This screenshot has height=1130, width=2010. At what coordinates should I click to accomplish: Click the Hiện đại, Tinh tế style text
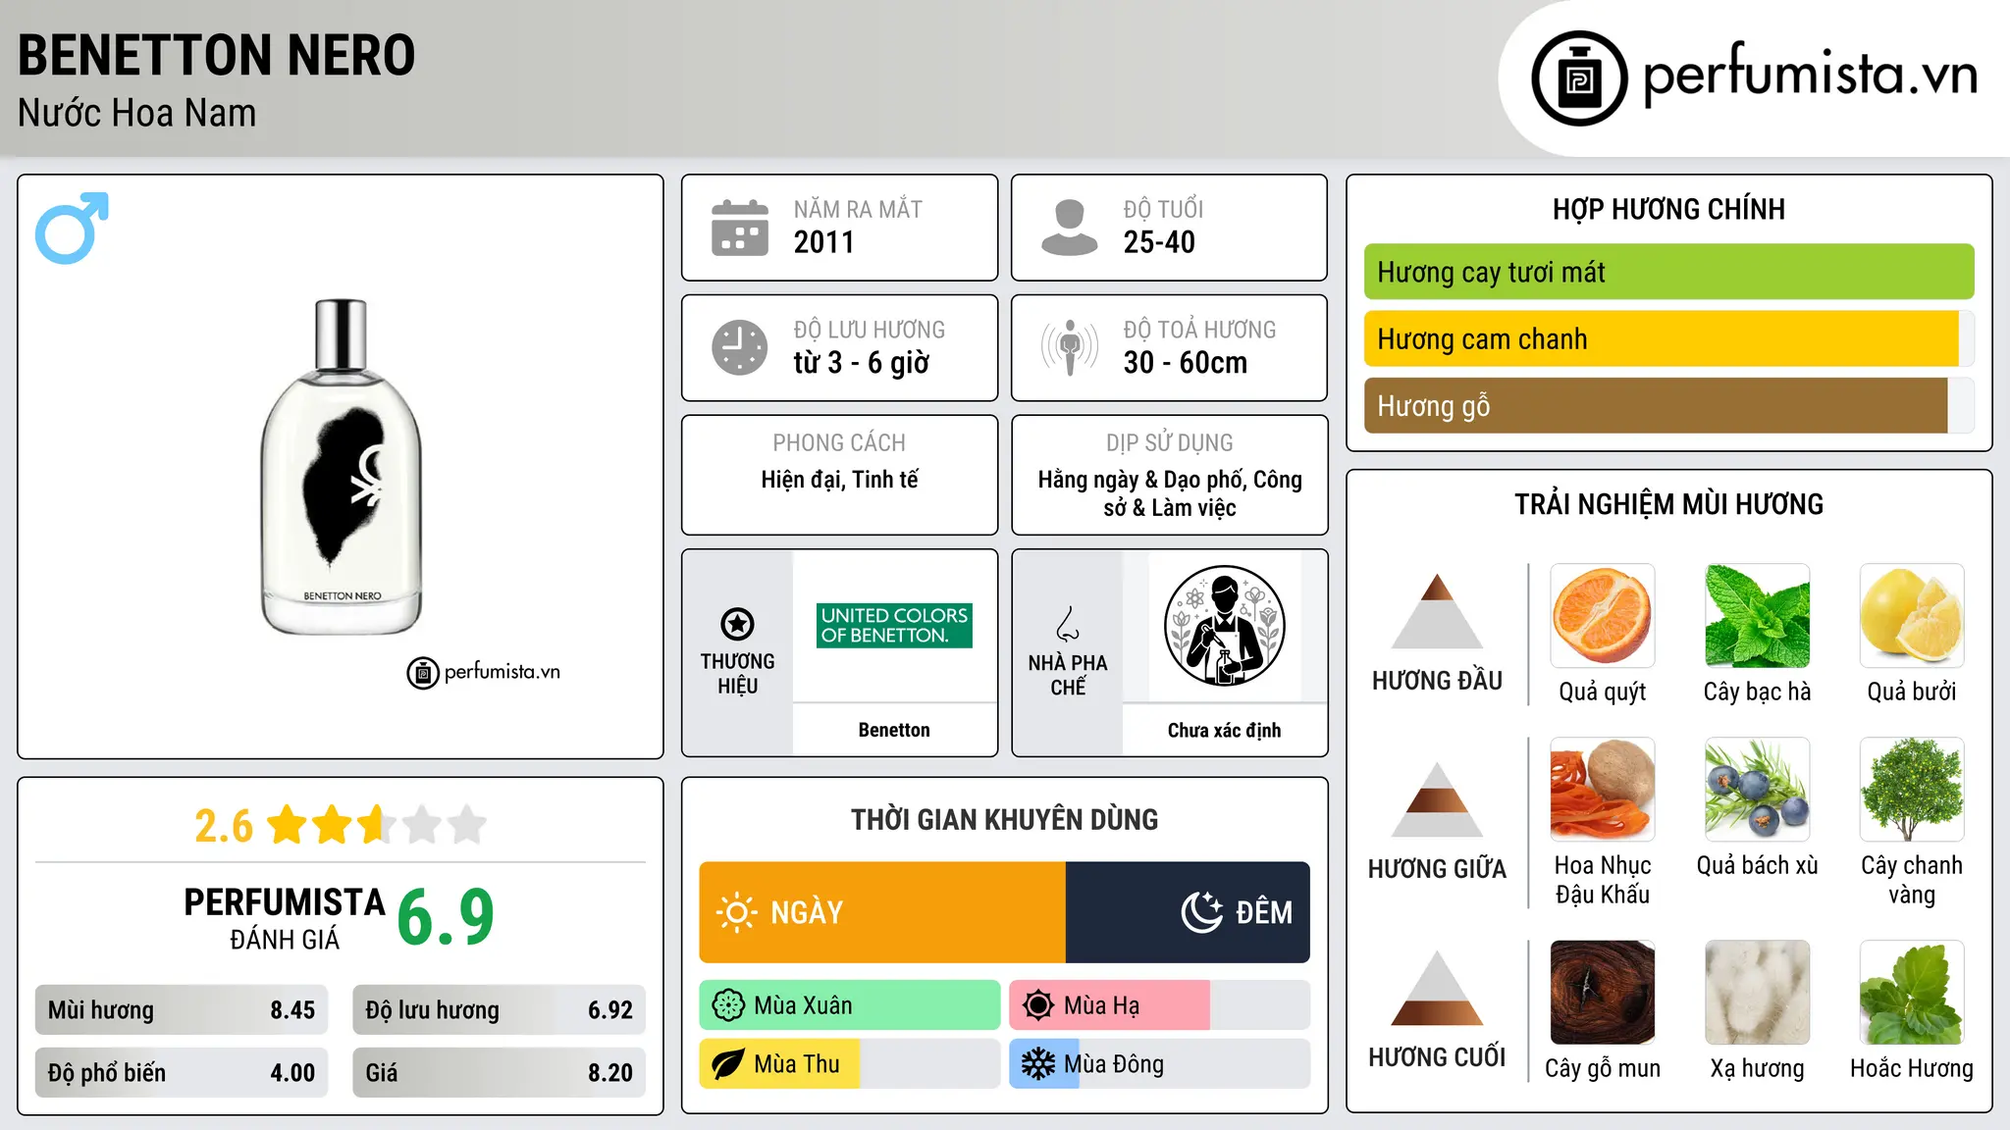[x=840, y=480]
